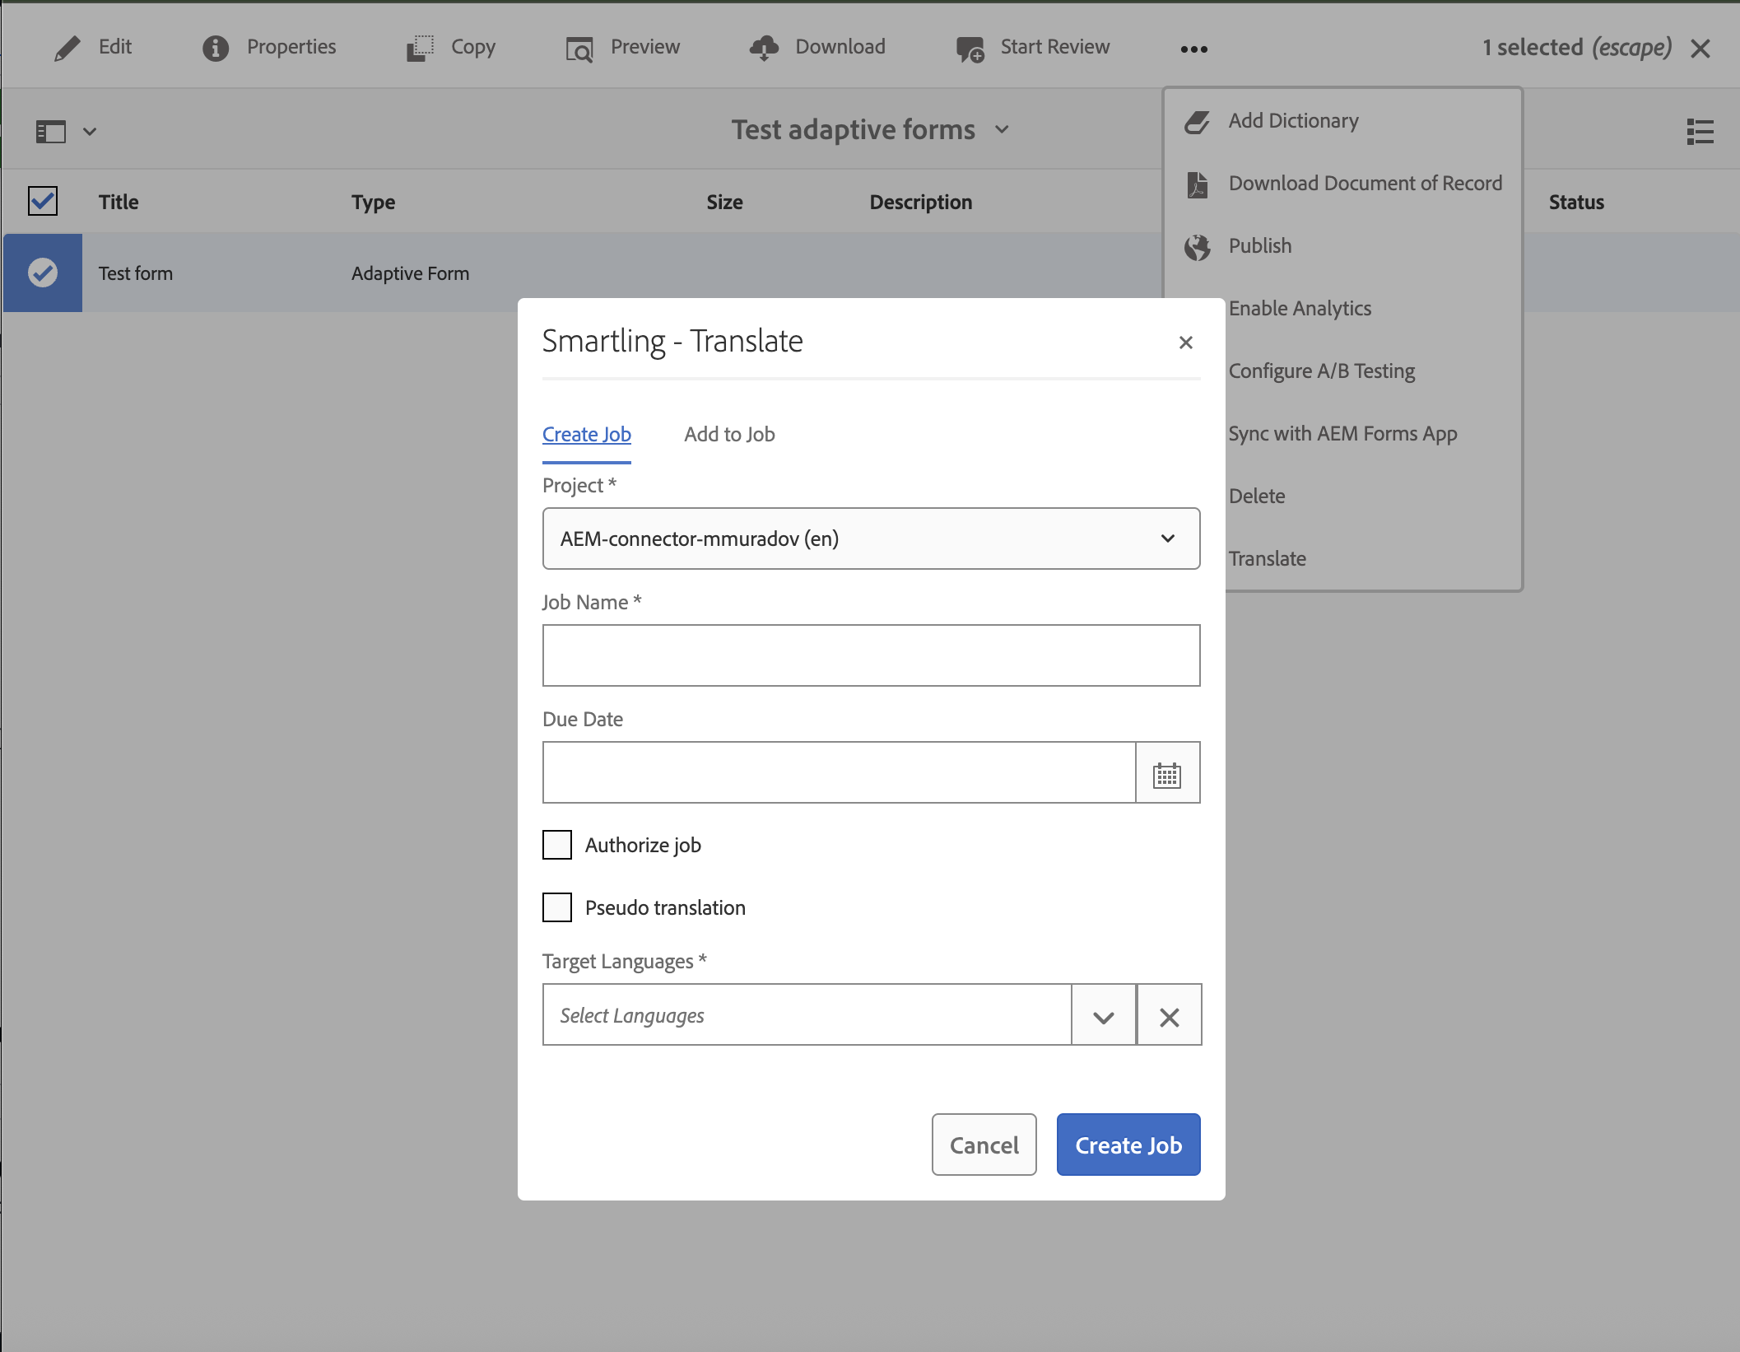Click the Create Job button
Image resolution: width=1740 pixels, height=1352 pixels.
coord(1128,1145)
